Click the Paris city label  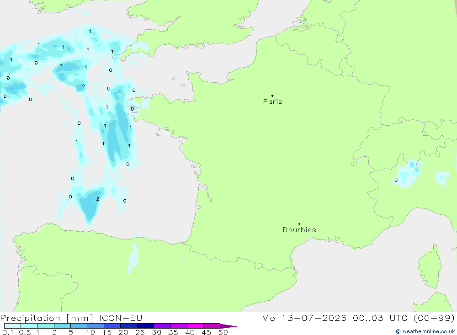272,101
